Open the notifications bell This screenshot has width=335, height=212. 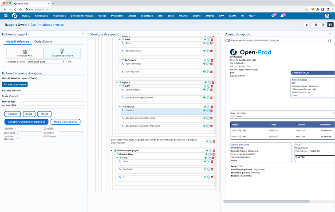click(282, 16)
